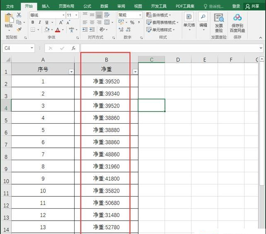Toggle underline formatting button
The image size is (266, 234).
tap(47, 22)
